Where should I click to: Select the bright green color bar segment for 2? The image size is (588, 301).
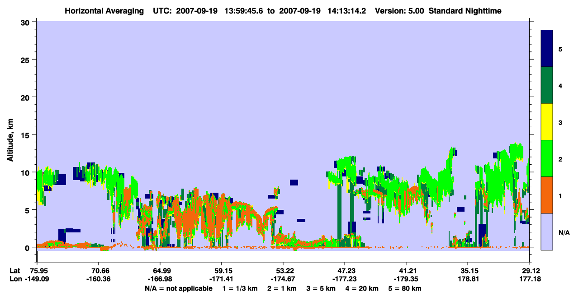547,158
